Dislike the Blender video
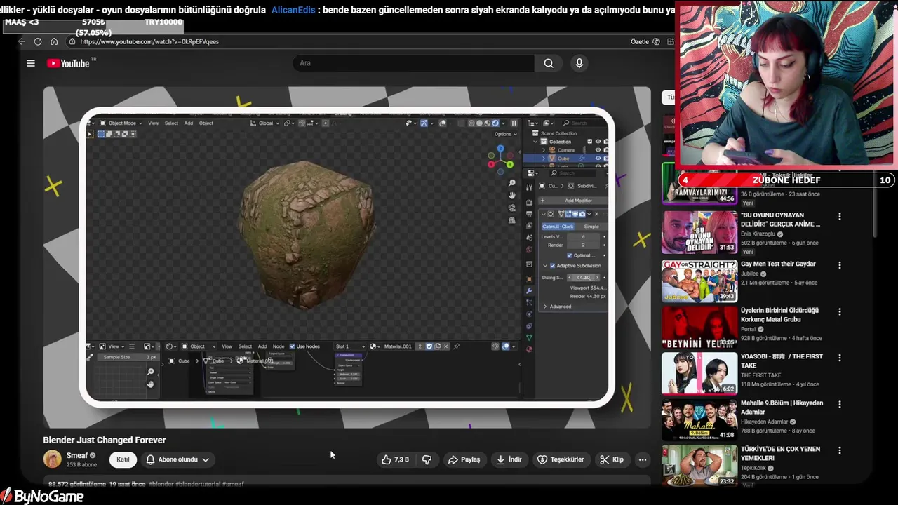Viewport: 898px width, 505px height. point(427,459)
